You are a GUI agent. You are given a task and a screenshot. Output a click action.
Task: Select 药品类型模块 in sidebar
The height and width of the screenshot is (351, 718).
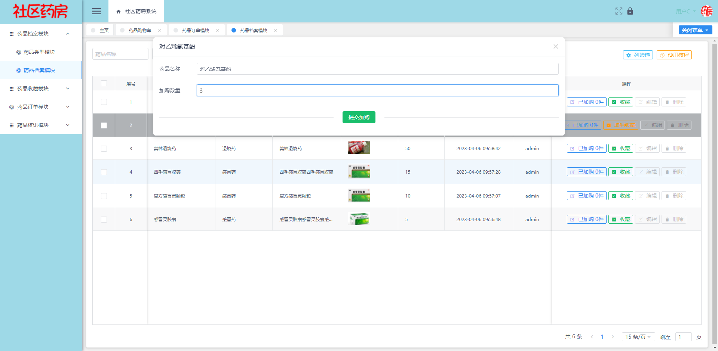(41, 52)
